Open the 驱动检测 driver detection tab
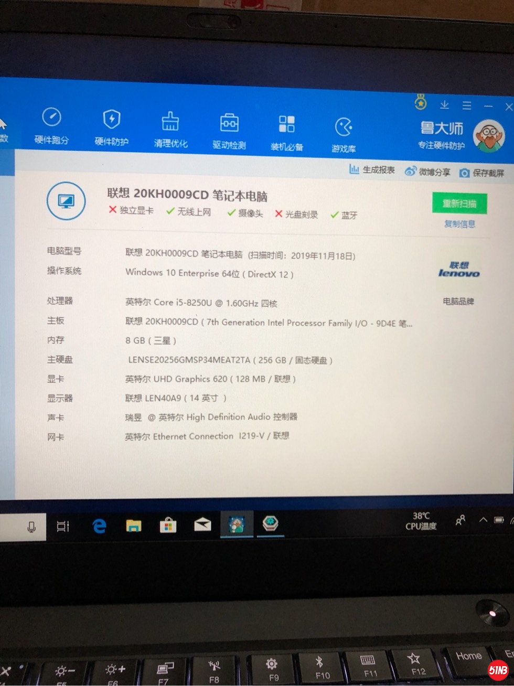The height and width of the screenshot is (686, 514). pos(229,131)
